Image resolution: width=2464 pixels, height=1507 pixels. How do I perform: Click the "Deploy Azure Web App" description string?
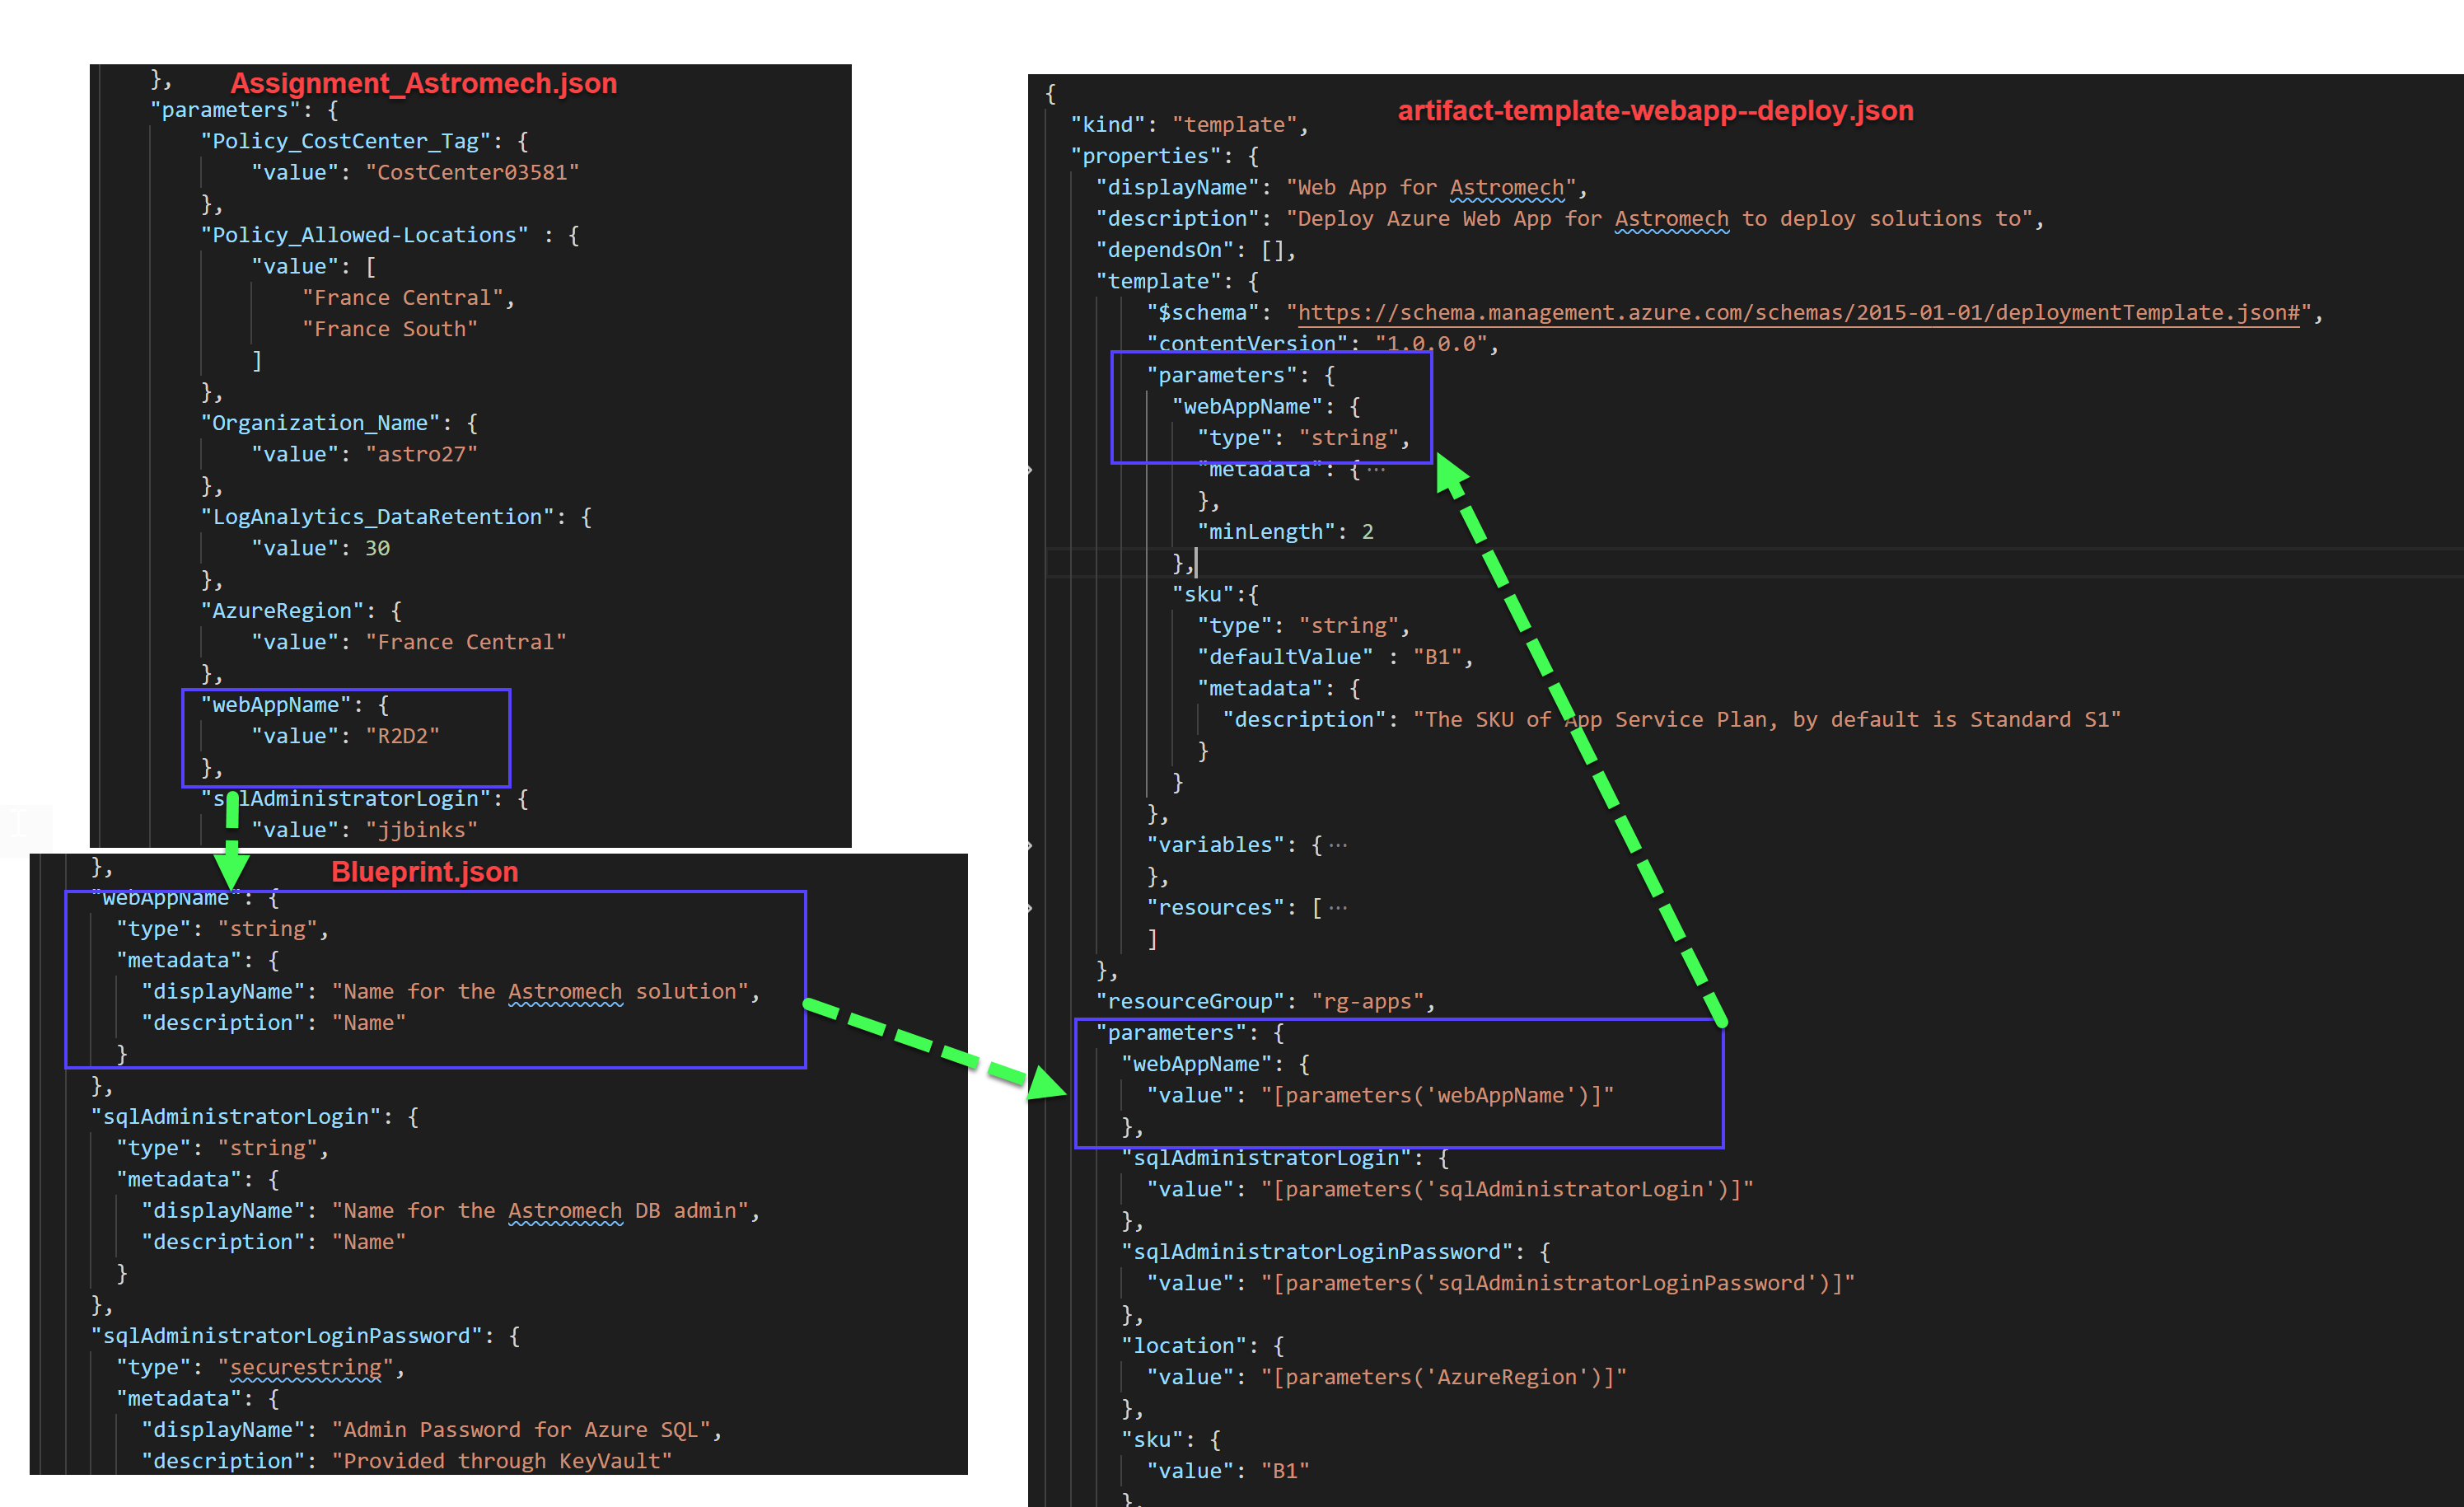tap(1659, 218)
